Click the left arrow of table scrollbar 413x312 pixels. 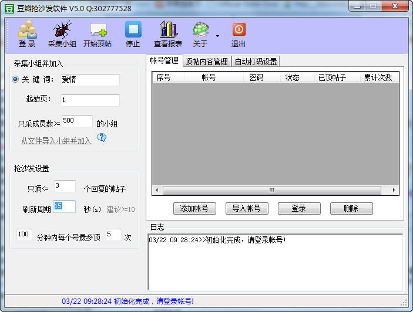click(x=157, y=190)
